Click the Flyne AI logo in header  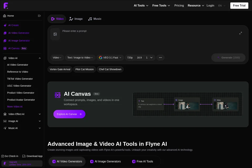tap(6, 6)
